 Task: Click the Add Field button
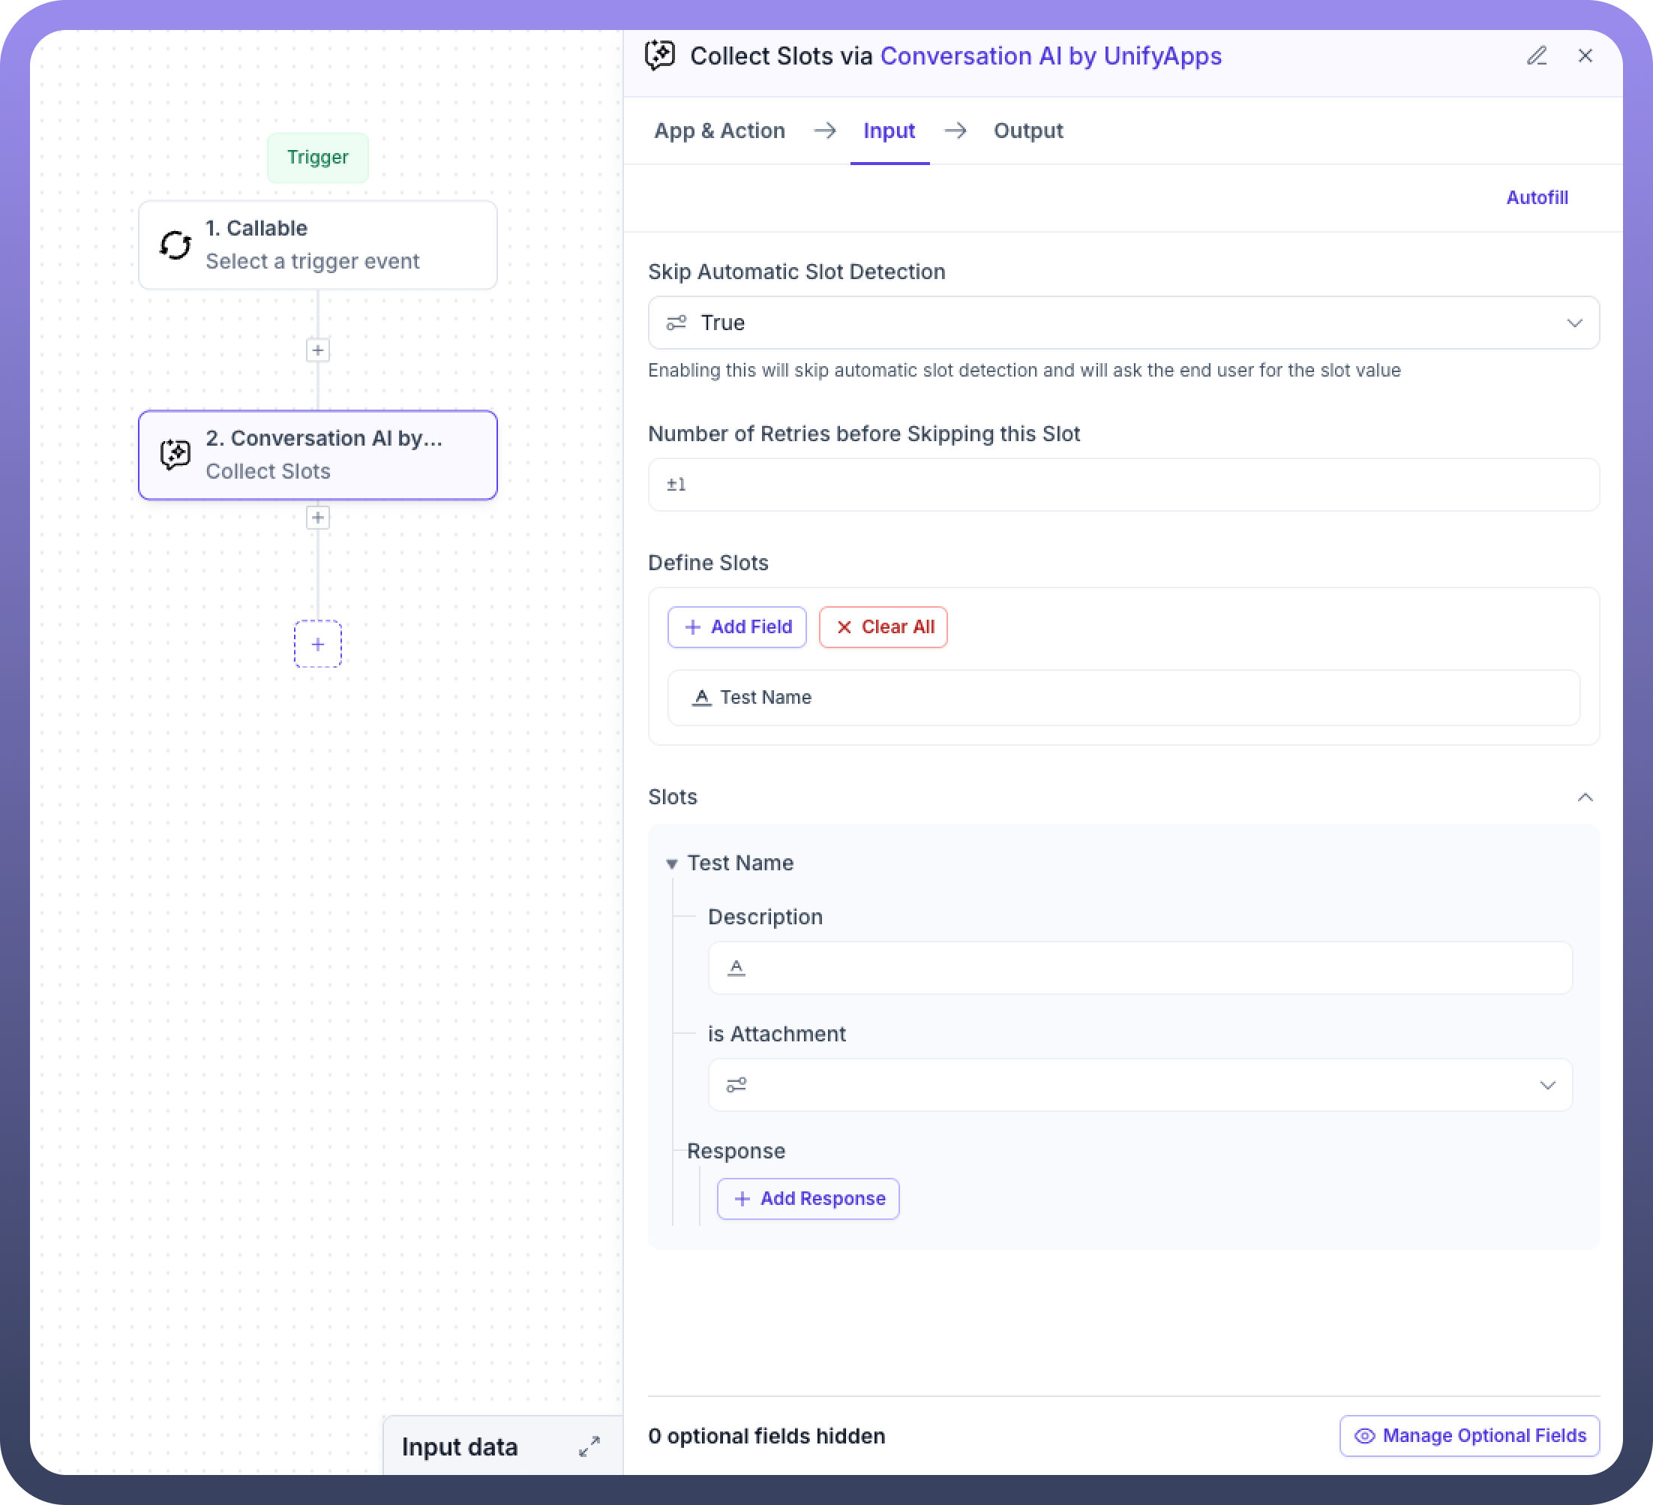pos(737,626)
